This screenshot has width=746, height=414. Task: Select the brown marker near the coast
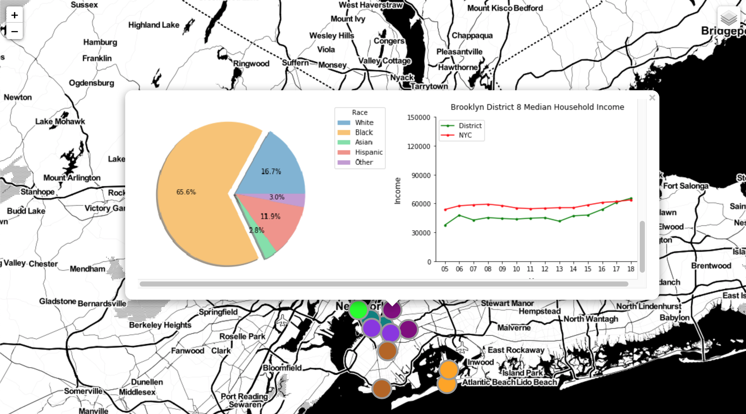coord(382,389)
